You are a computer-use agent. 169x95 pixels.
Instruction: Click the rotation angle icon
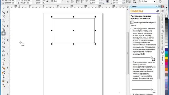point(52,1)
